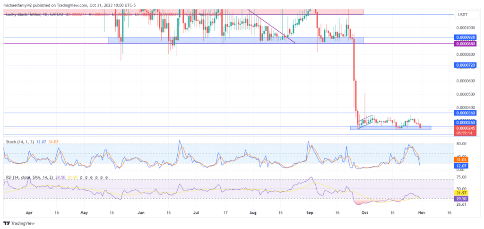
Task: Select the 0.0000260 price level label
Action: (x=465, y=123)
